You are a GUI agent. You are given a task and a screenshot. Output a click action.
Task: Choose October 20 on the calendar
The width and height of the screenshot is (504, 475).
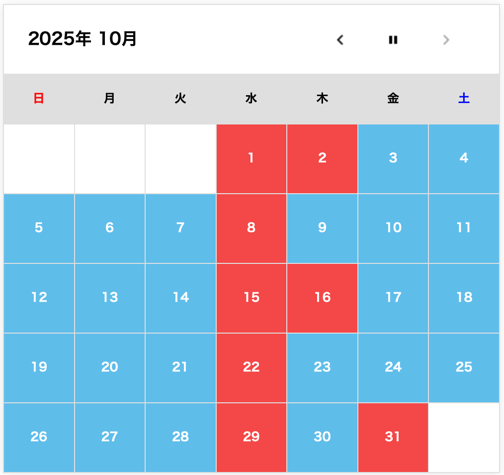pyautogui.click(x=110, y=367)
